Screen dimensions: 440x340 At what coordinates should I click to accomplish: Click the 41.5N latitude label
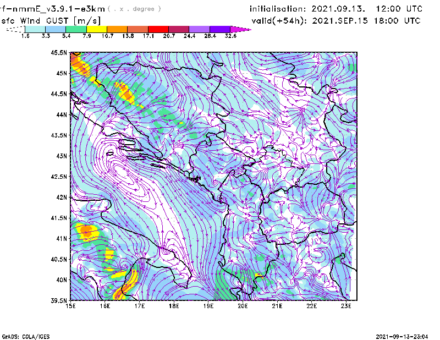59,218
